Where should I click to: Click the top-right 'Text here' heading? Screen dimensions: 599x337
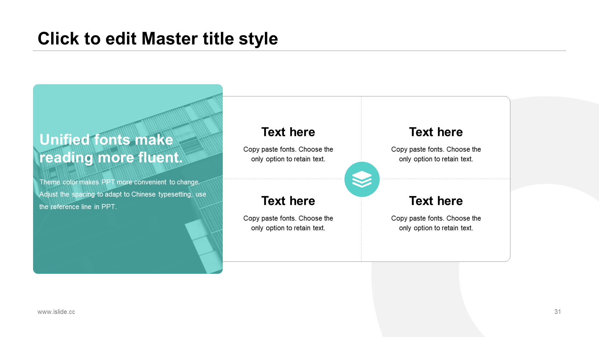(x=436, y=132)
